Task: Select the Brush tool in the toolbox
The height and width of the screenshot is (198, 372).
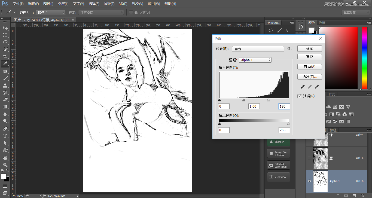Action: (x=5, y=78)
